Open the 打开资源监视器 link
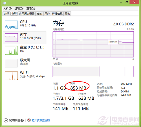 [41, 120]
